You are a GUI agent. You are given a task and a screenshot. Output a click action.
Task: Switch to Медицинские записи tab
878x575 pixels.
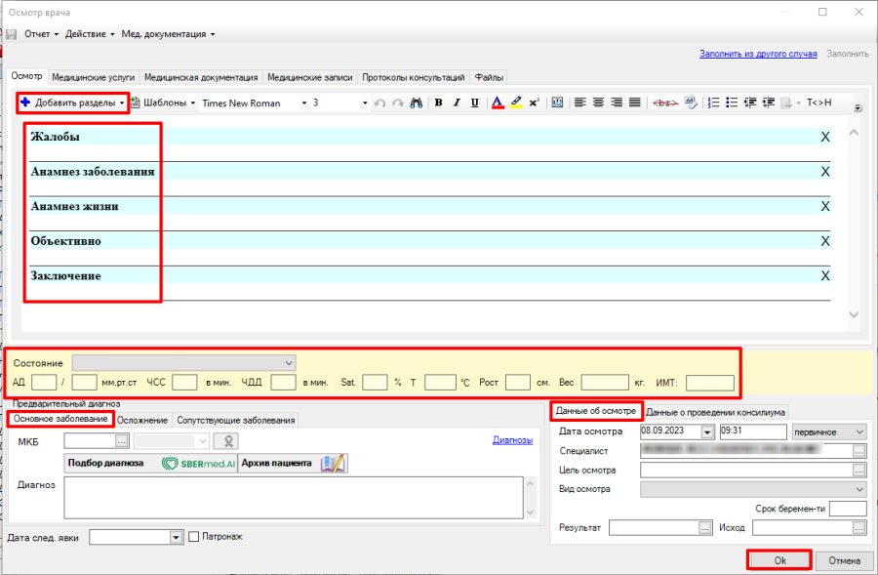[x=309, y=77]
